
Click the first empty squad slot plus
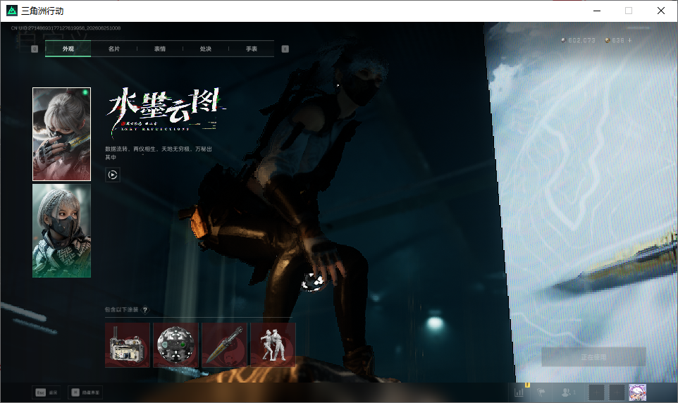[x=596, y=392]
